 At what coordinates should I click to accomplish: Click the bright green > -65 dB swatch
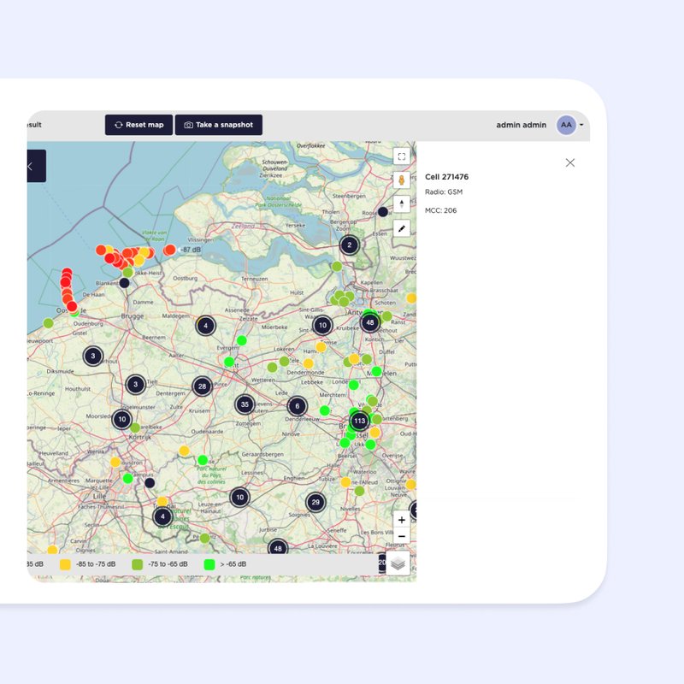point(209,564)
